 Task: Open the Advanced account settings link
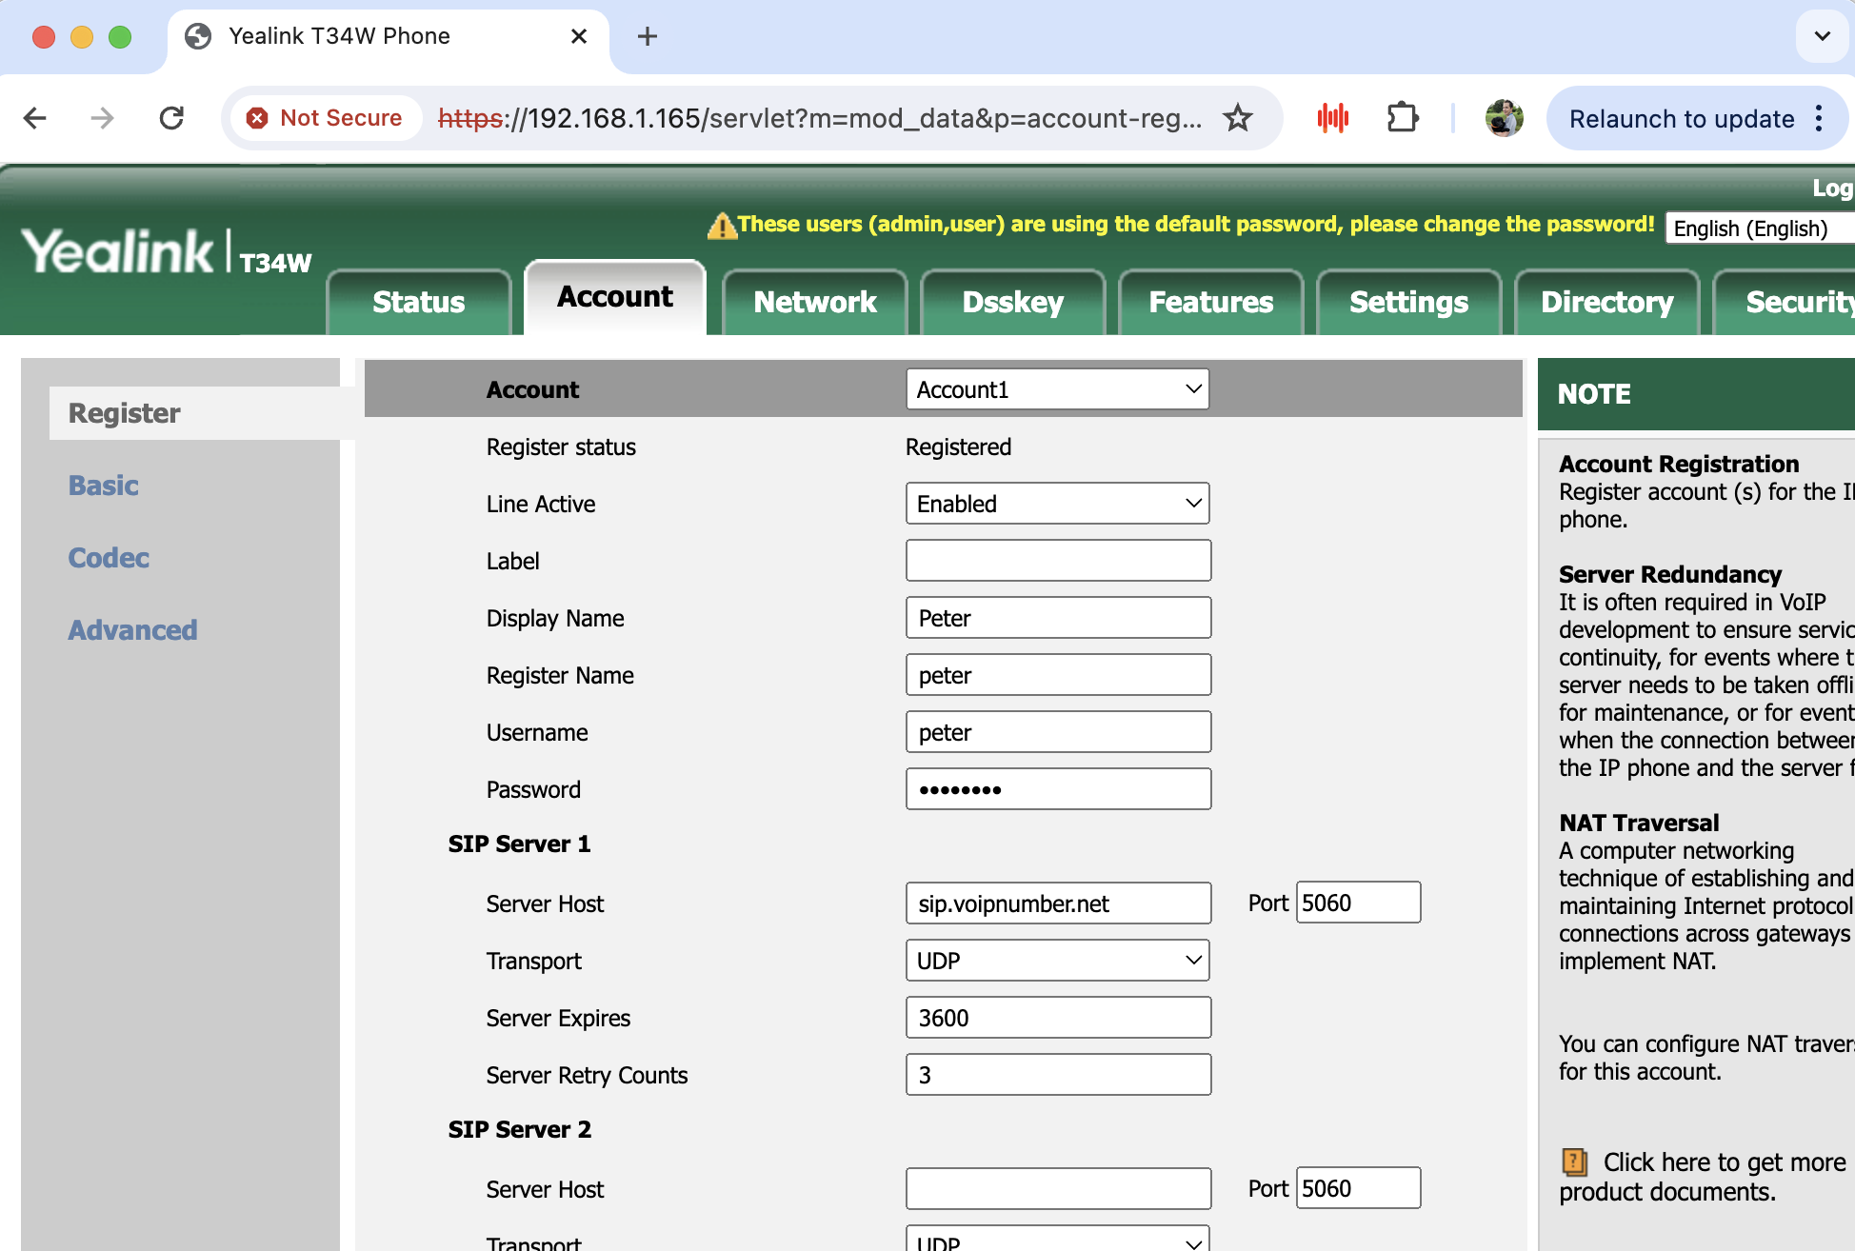132,630
